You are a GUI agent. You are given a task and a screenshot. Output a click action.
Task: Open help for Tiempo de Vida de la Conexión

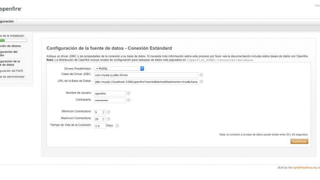click(117, 126)
